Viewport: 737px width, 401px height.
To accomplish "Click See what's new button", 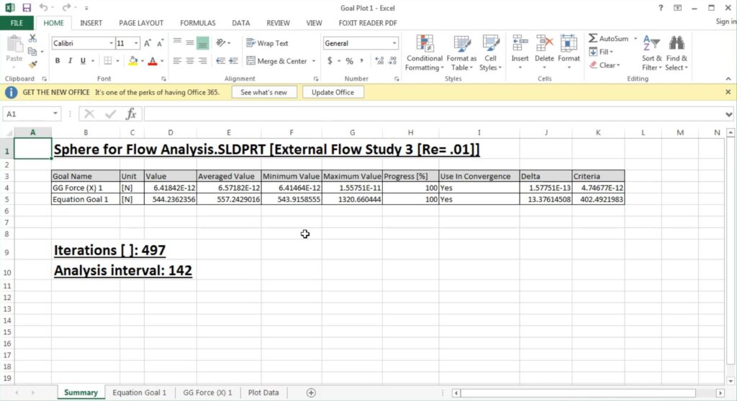I will click(263, 93).
